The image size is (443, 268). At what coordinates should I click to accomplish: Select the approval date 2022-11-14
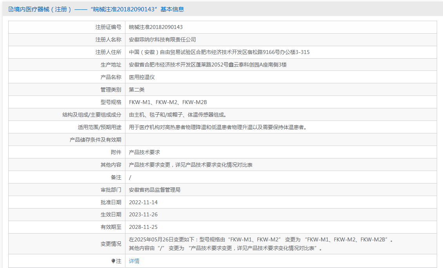[143, 202]
